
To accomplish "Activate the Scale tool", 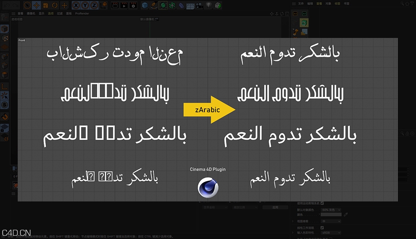I will (x=46, y=5).
